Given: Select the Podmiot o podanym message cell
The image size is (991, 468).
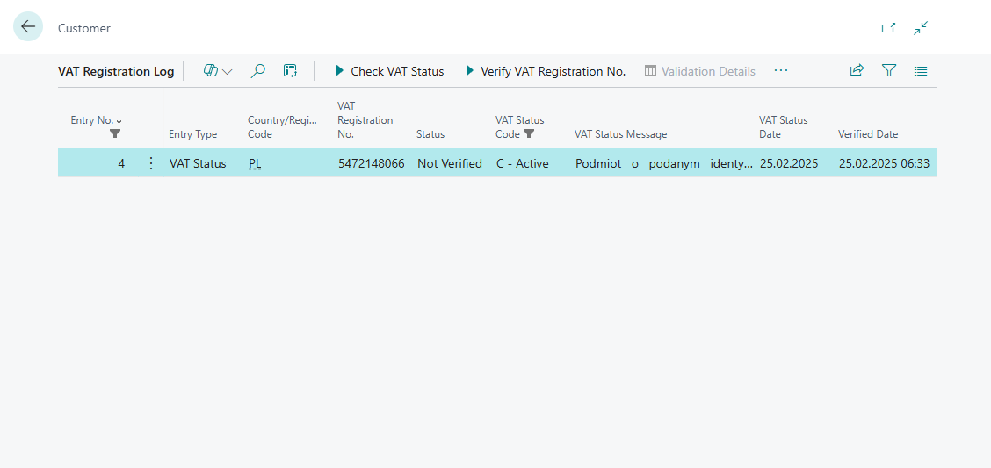Looking at the screenshot, I should (663, 163).
